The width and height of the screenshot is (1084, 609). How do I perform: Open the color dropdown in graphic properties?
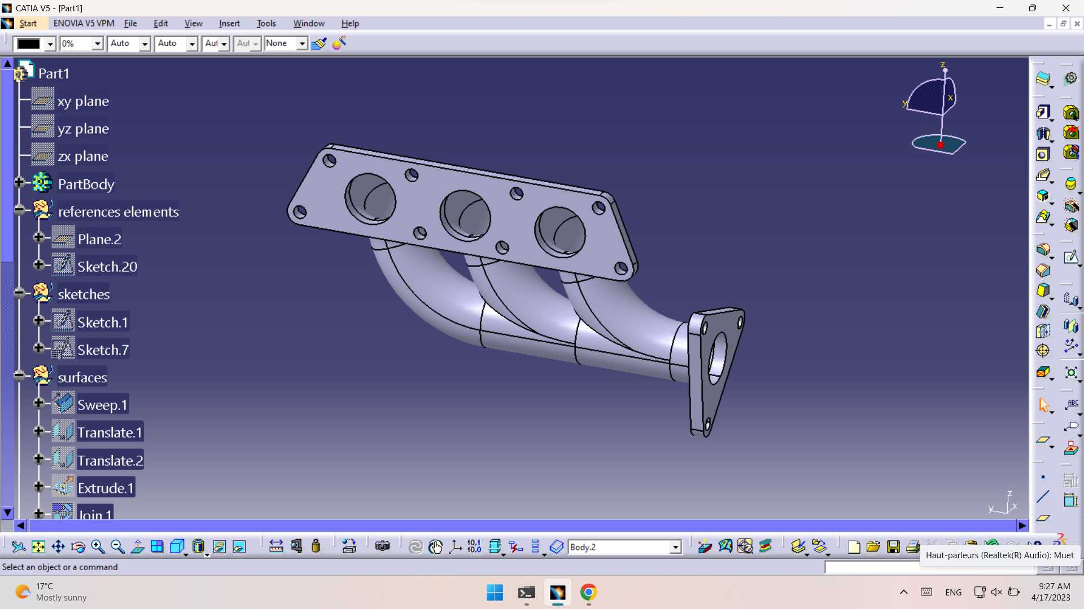[x=50, y=44]
